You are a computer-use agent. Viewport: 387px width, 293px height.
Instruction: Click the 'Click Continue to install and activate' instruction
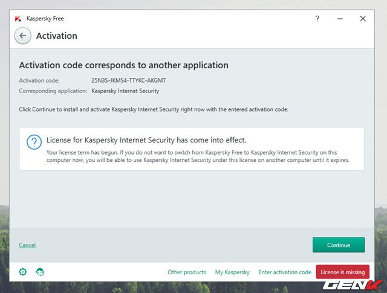(x=154, y=109)
